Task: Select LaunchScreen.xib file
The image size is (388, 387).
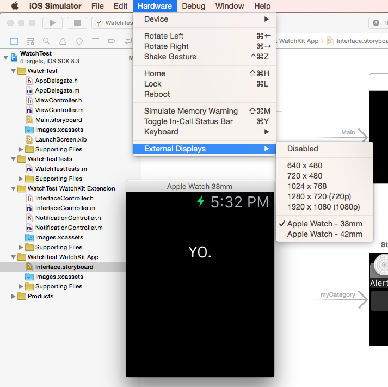Action: [61, 139]
